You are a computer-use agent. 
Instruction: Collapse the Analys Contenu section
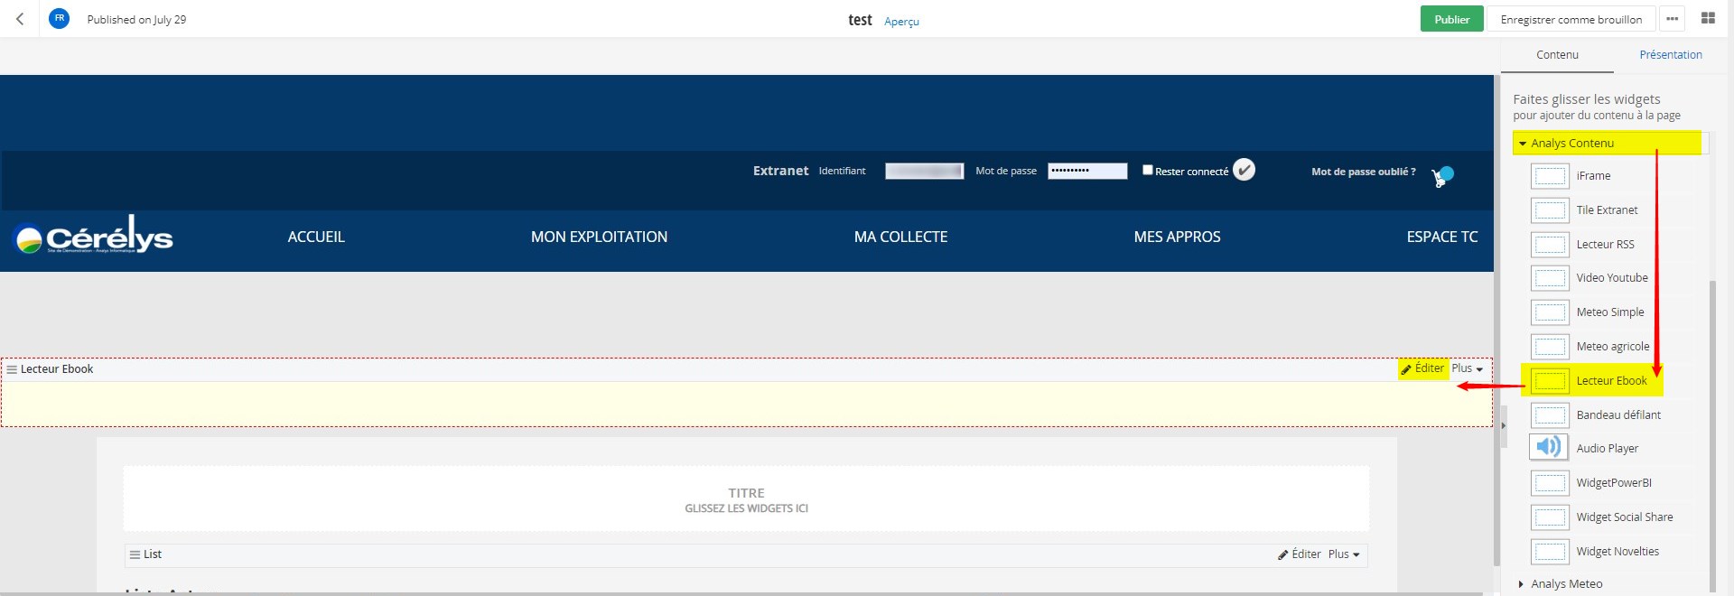(1523, 144)
